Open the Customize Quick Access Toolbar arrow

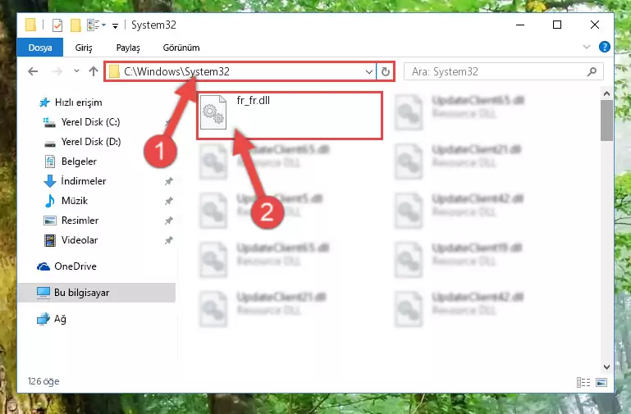(115, 25)
